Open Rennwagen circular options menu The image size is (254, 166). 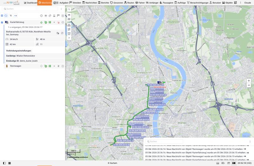[x=63, y=66]
